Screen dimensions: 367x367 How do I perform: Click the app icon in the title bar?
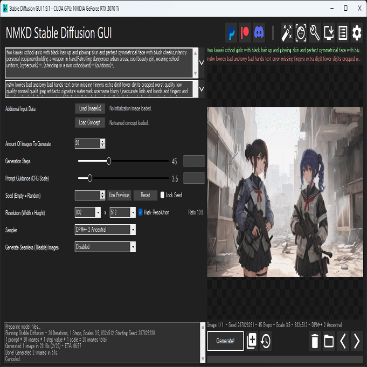click(x=5, y=9)
